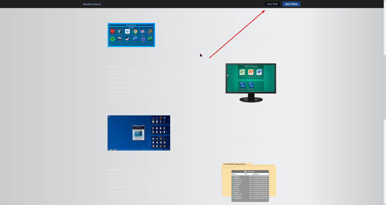Click the Word icon in Programs fence

click(135, 39)
